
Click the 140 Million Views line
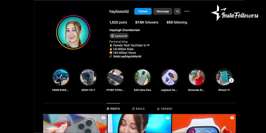tap(123, 53)
